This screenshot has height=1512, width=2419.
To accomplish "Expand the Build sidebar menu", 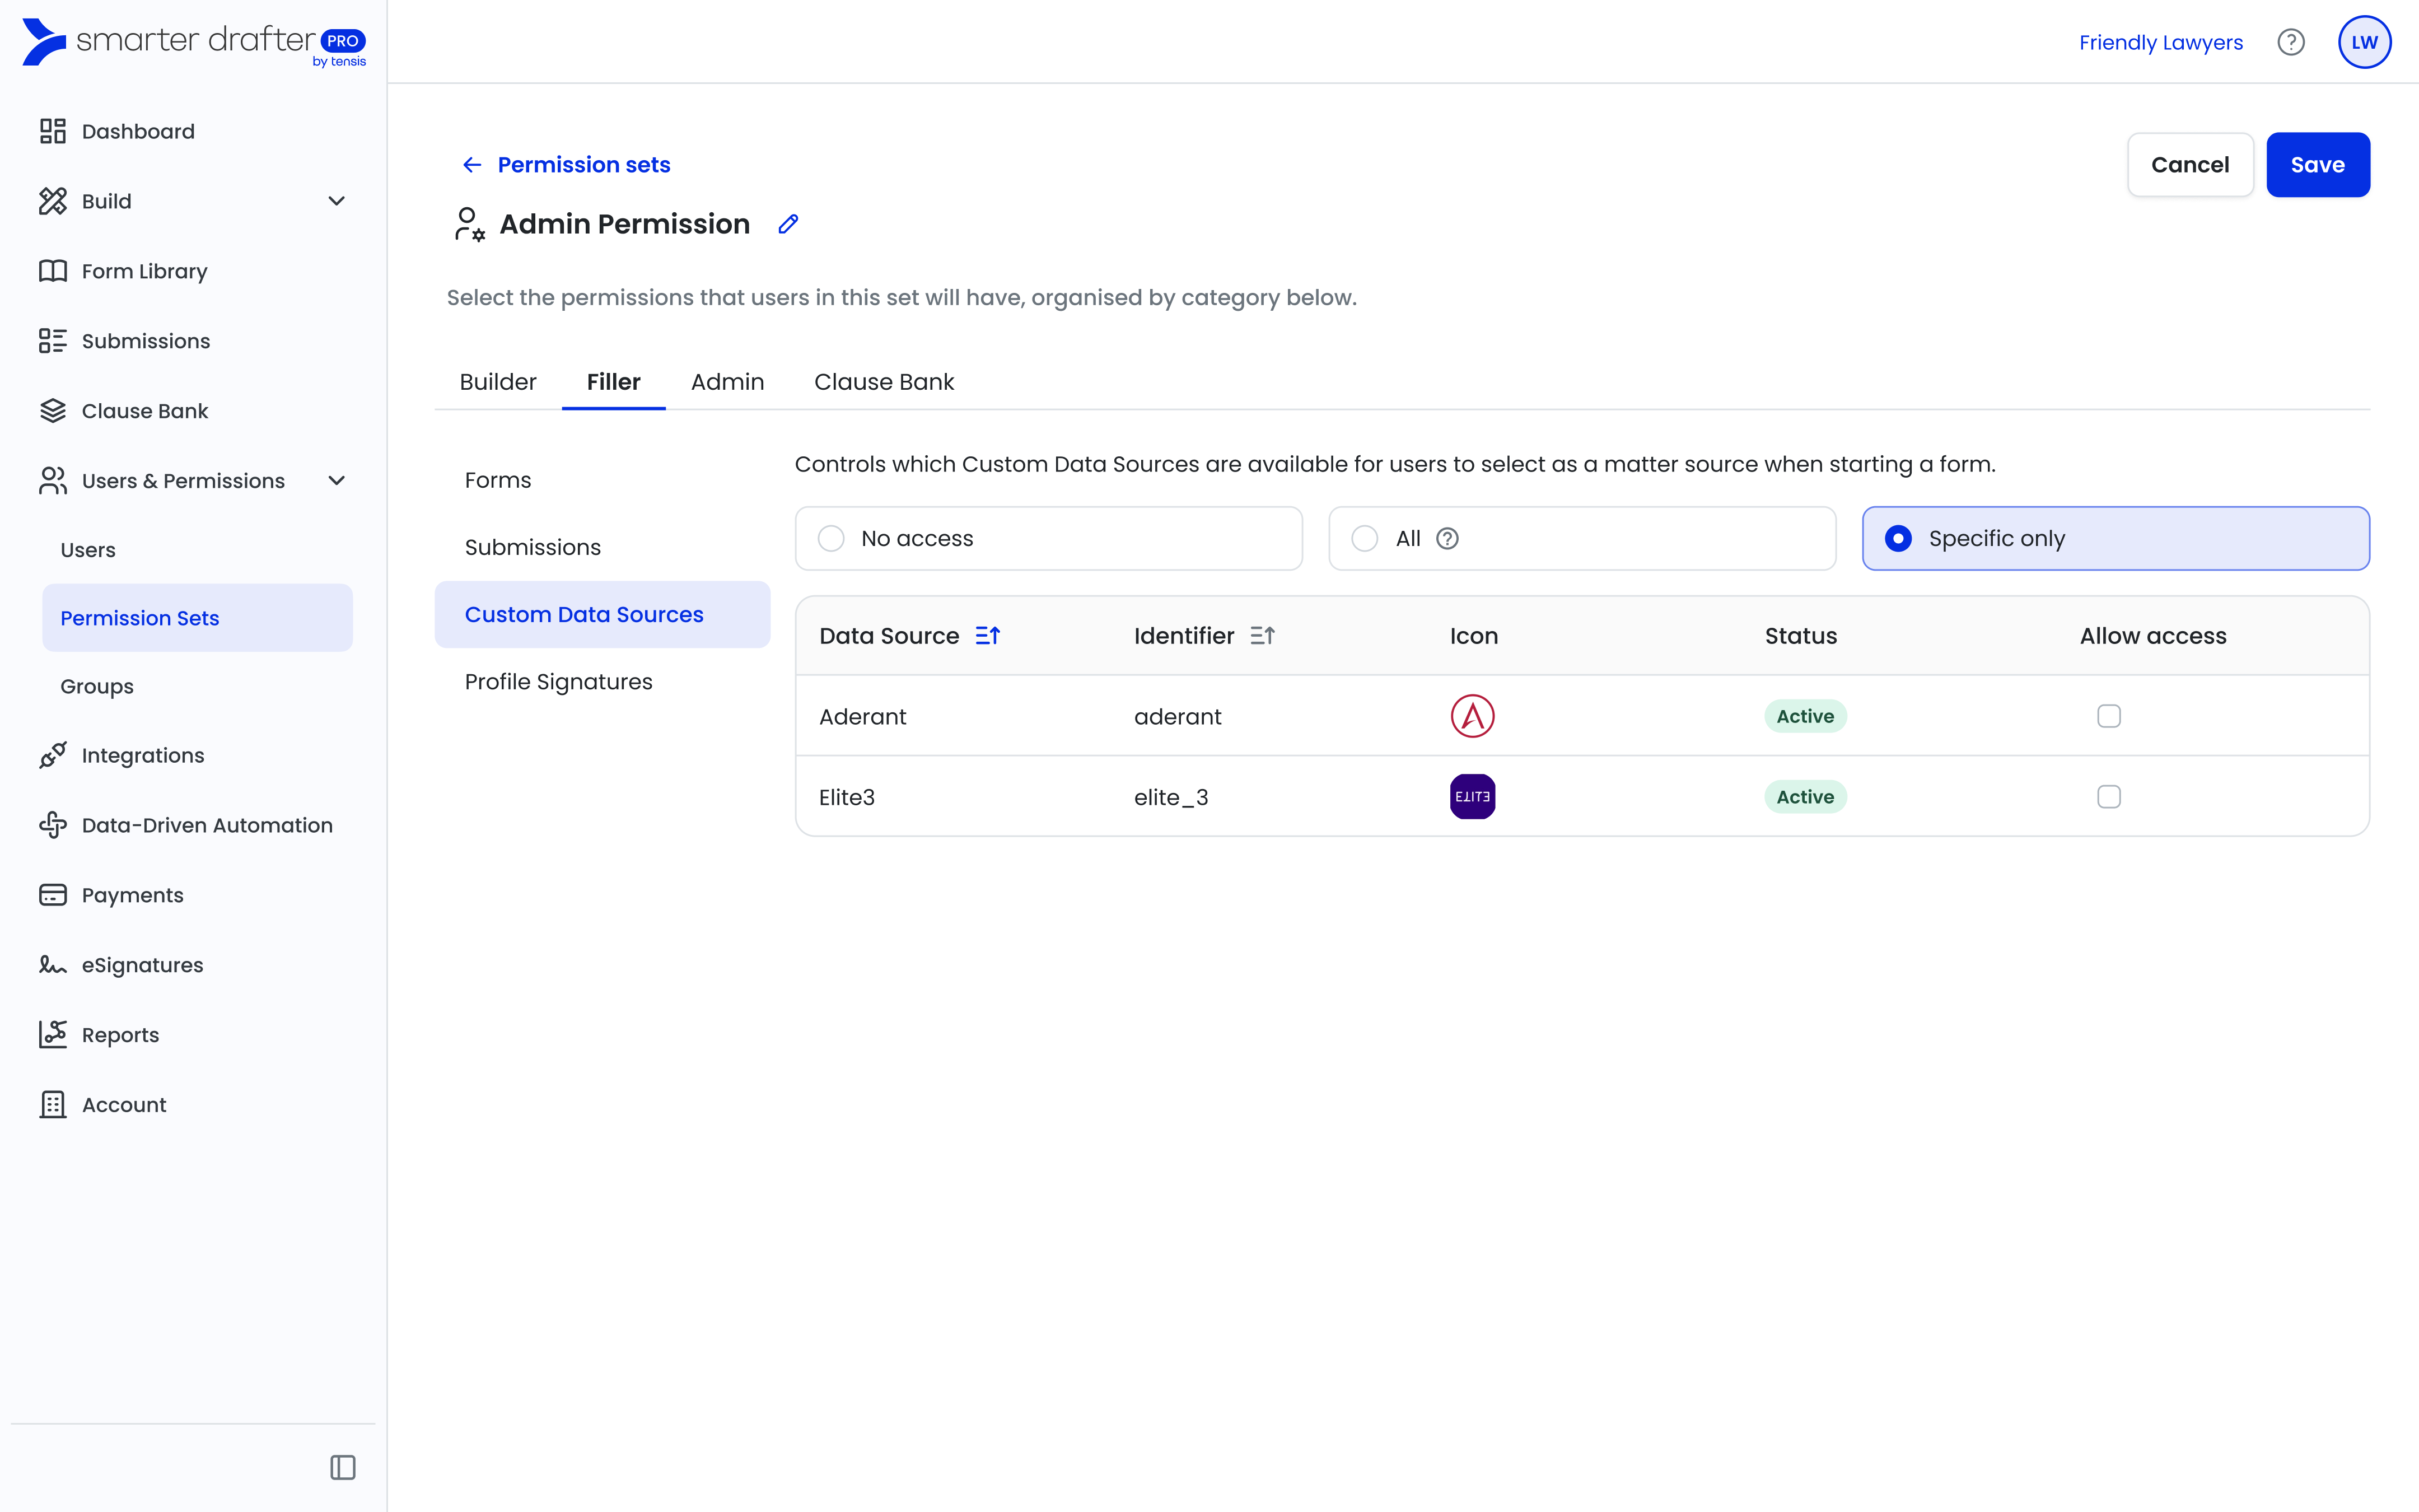I will (x=336, y=201).
